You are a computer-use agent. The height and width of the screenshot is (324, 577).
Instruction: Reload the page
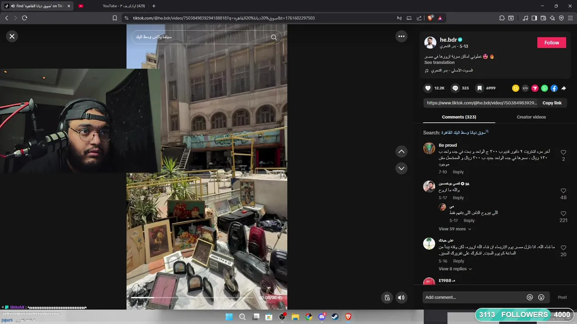pos(24,18)
